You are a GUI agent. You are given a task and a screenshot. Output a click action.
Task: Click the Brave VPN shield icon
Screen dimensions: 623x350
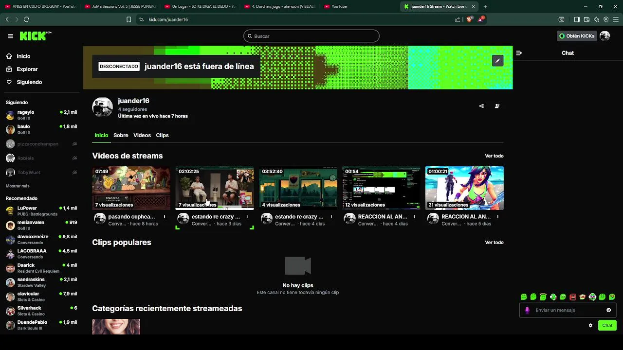(606, 19)
